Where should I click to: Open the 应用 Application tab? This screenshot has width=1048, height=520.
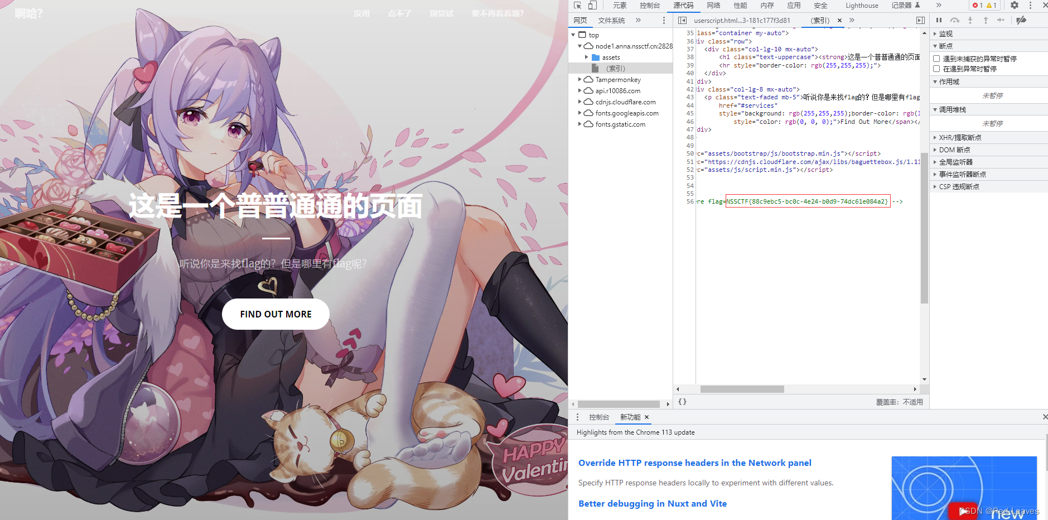click(794, 6)
